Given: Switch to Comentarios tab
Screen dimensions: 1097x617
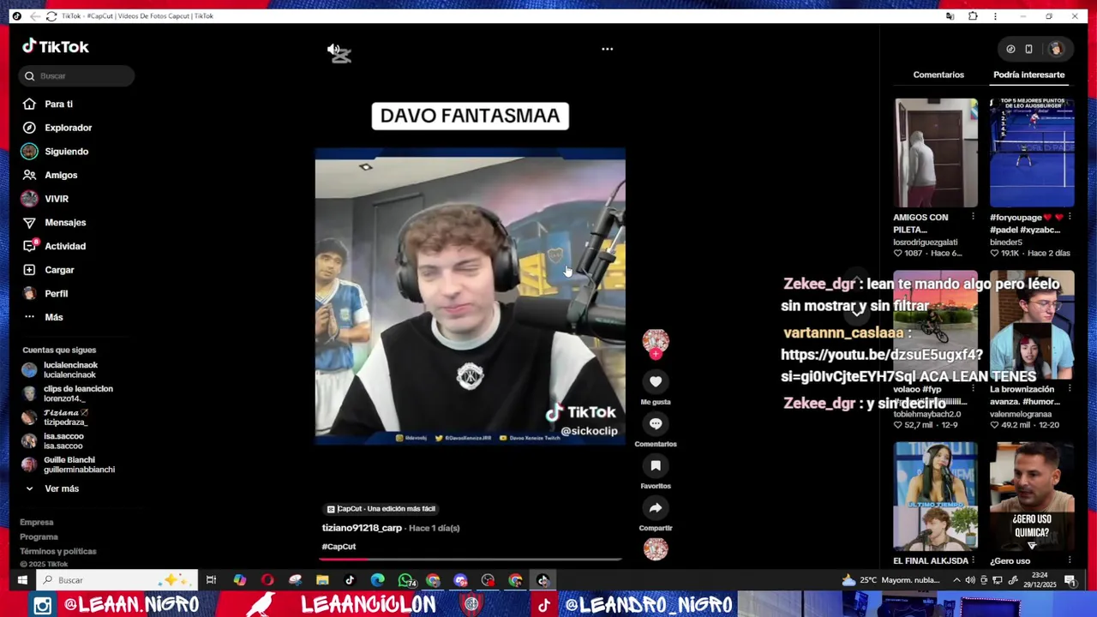Looking at the screenshot, I should 938,75.
